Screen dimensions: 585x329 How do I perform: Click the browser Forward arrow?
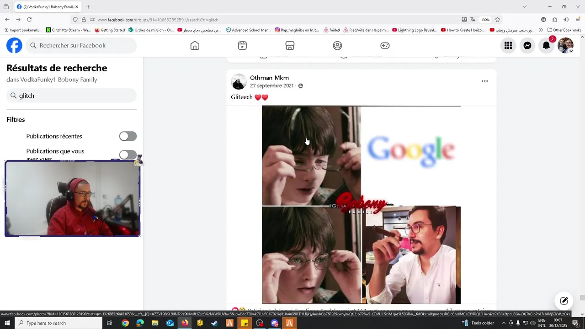pos(18,20)
